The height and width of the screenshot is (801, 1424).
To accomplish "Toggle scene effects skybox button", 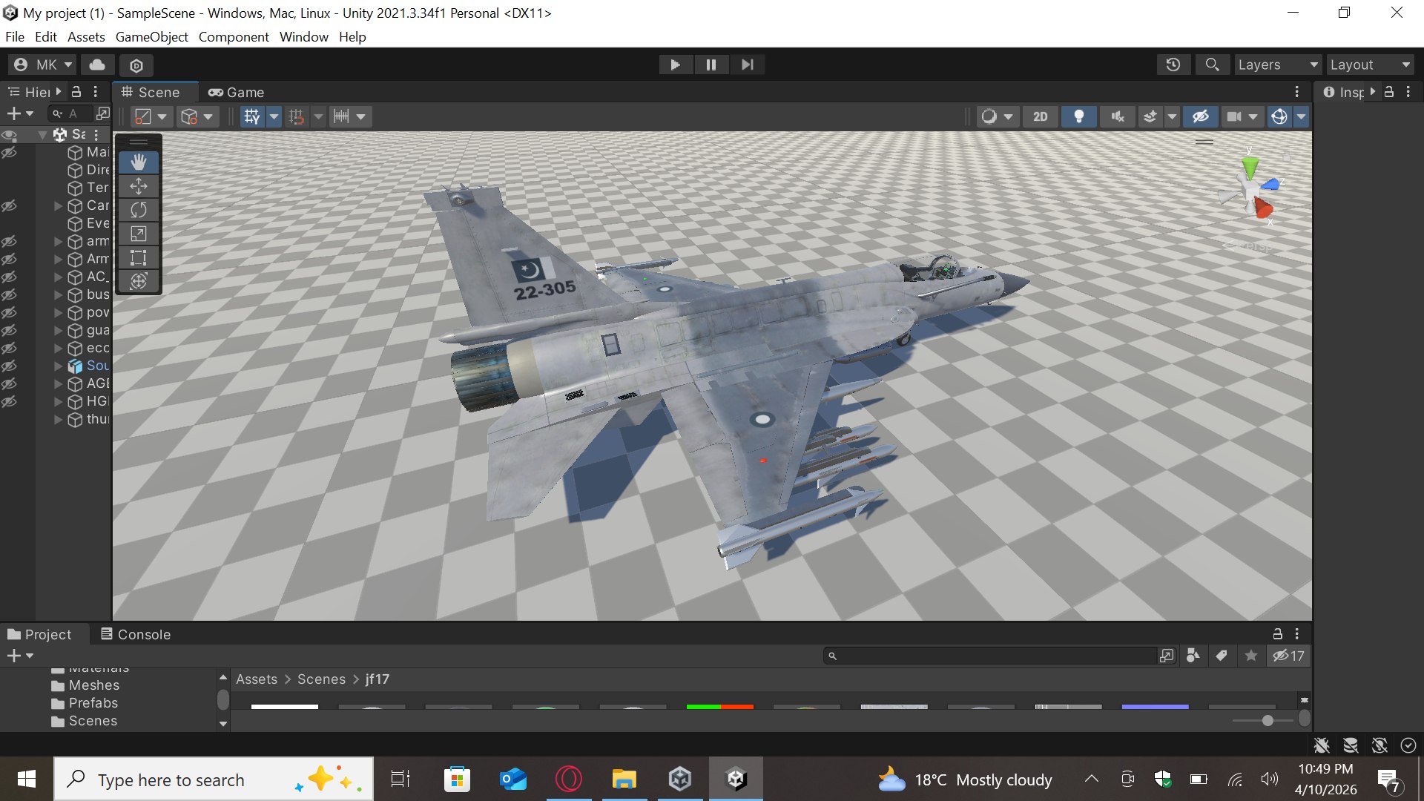I will 1150,116.
